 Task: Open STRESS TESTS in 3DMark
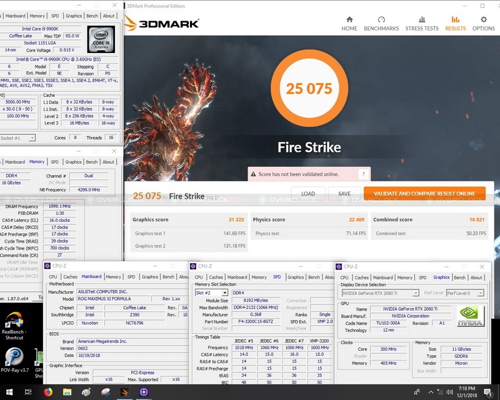pos(422,24)
